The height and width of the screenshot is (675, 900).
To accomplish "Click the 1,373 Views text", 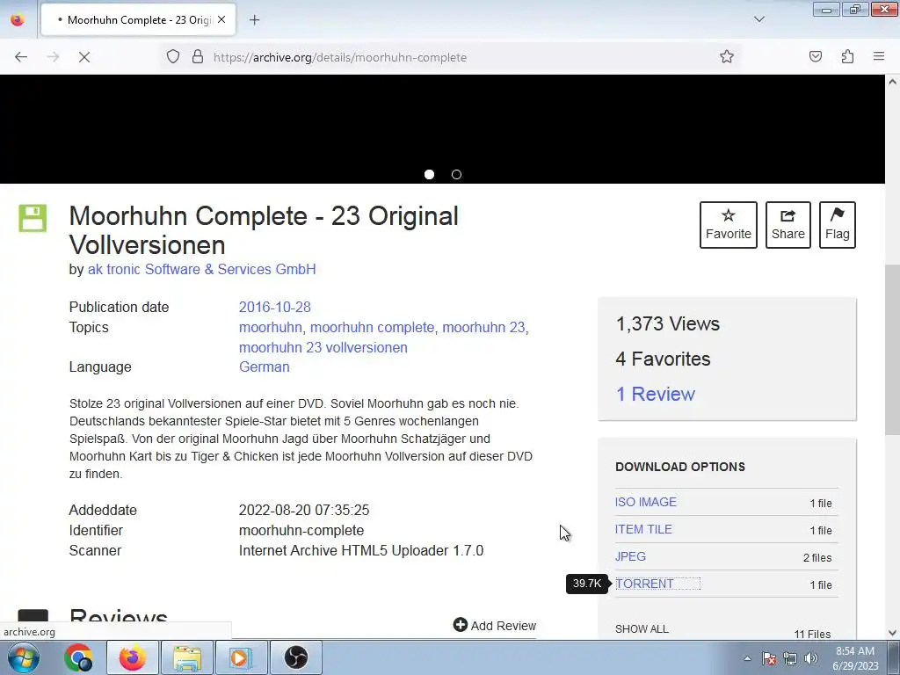I will tap(668, 323).
